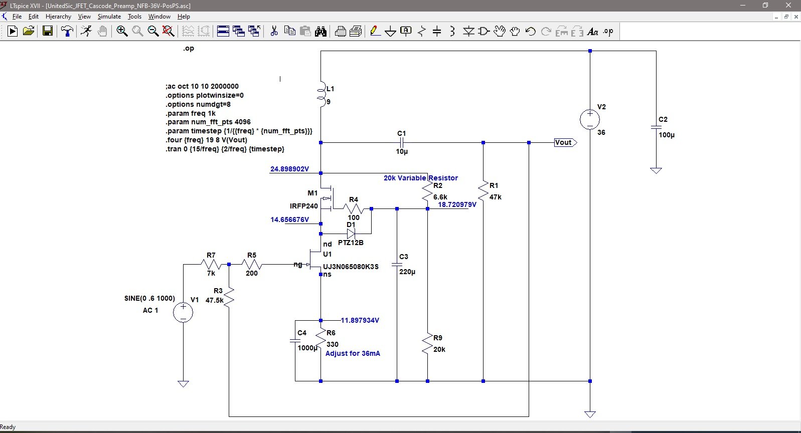Click the ';ac oct 10 10 2000000' comment
Image resolution: width=801 pixels, height=433 pixels.
click(202, 86)
